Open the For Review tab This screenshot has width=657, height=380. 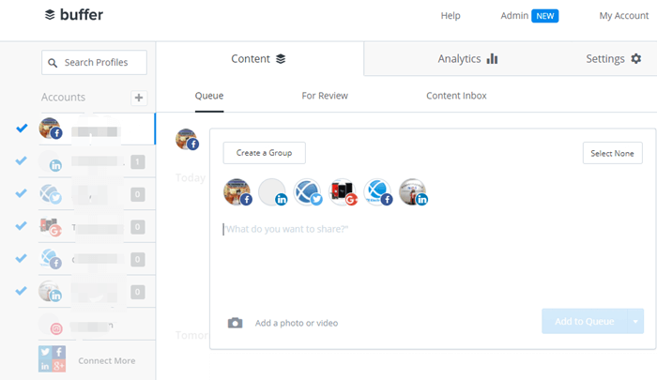[x=325, y=96]
